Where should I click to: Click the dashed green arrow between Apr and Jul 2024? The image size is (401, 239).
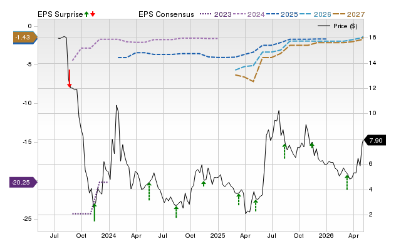click(149, 191)
